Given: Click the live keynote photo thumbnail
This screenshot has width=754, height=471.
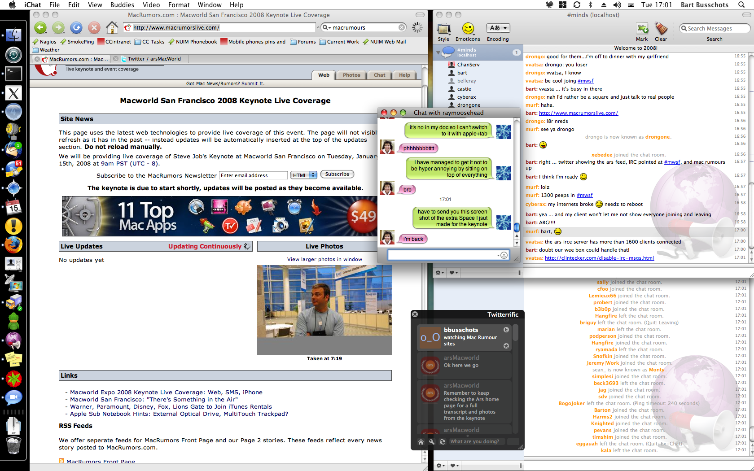Looking at the screenshot, I should (324, 310).
